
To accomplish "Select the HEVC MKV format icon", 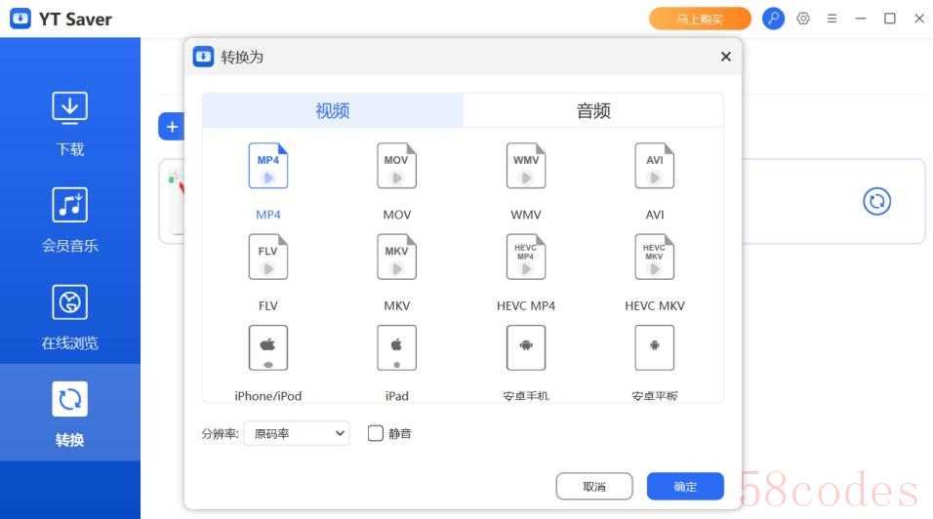I will coord(655,258).
